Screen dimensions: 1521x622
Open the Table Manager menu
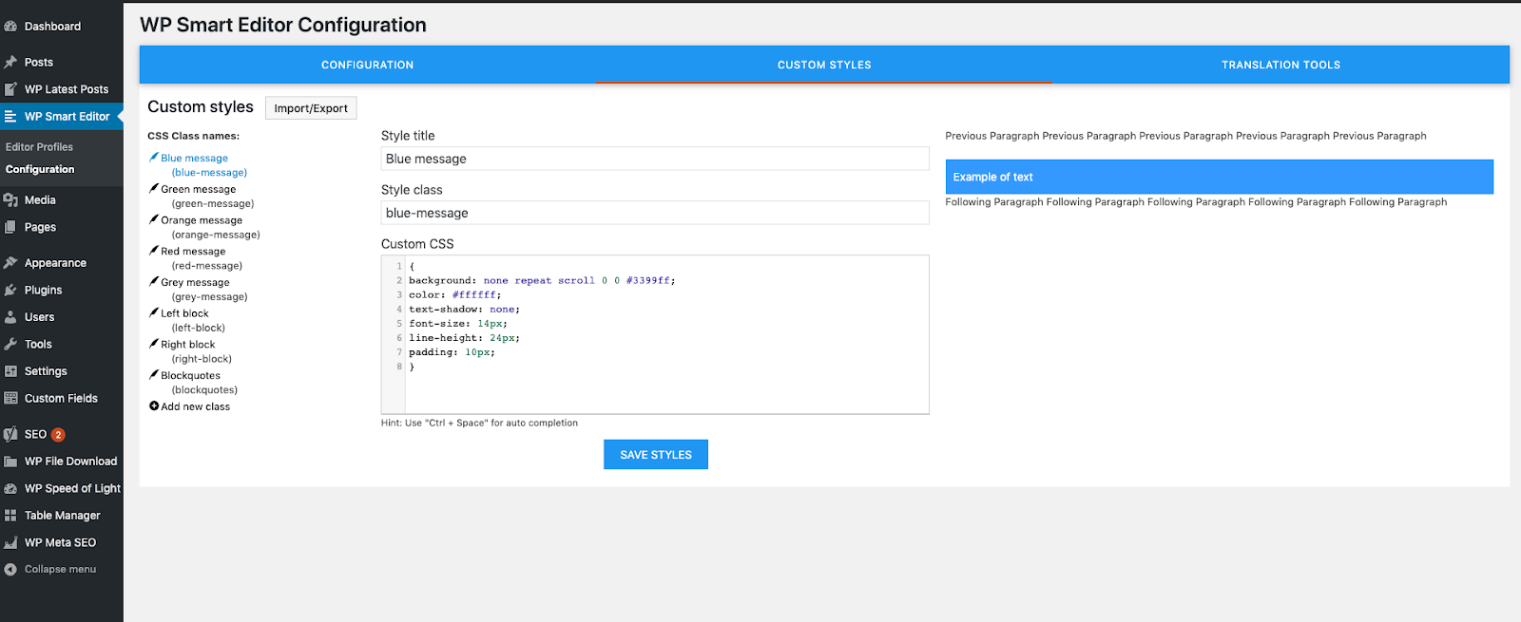pos(63,516)
